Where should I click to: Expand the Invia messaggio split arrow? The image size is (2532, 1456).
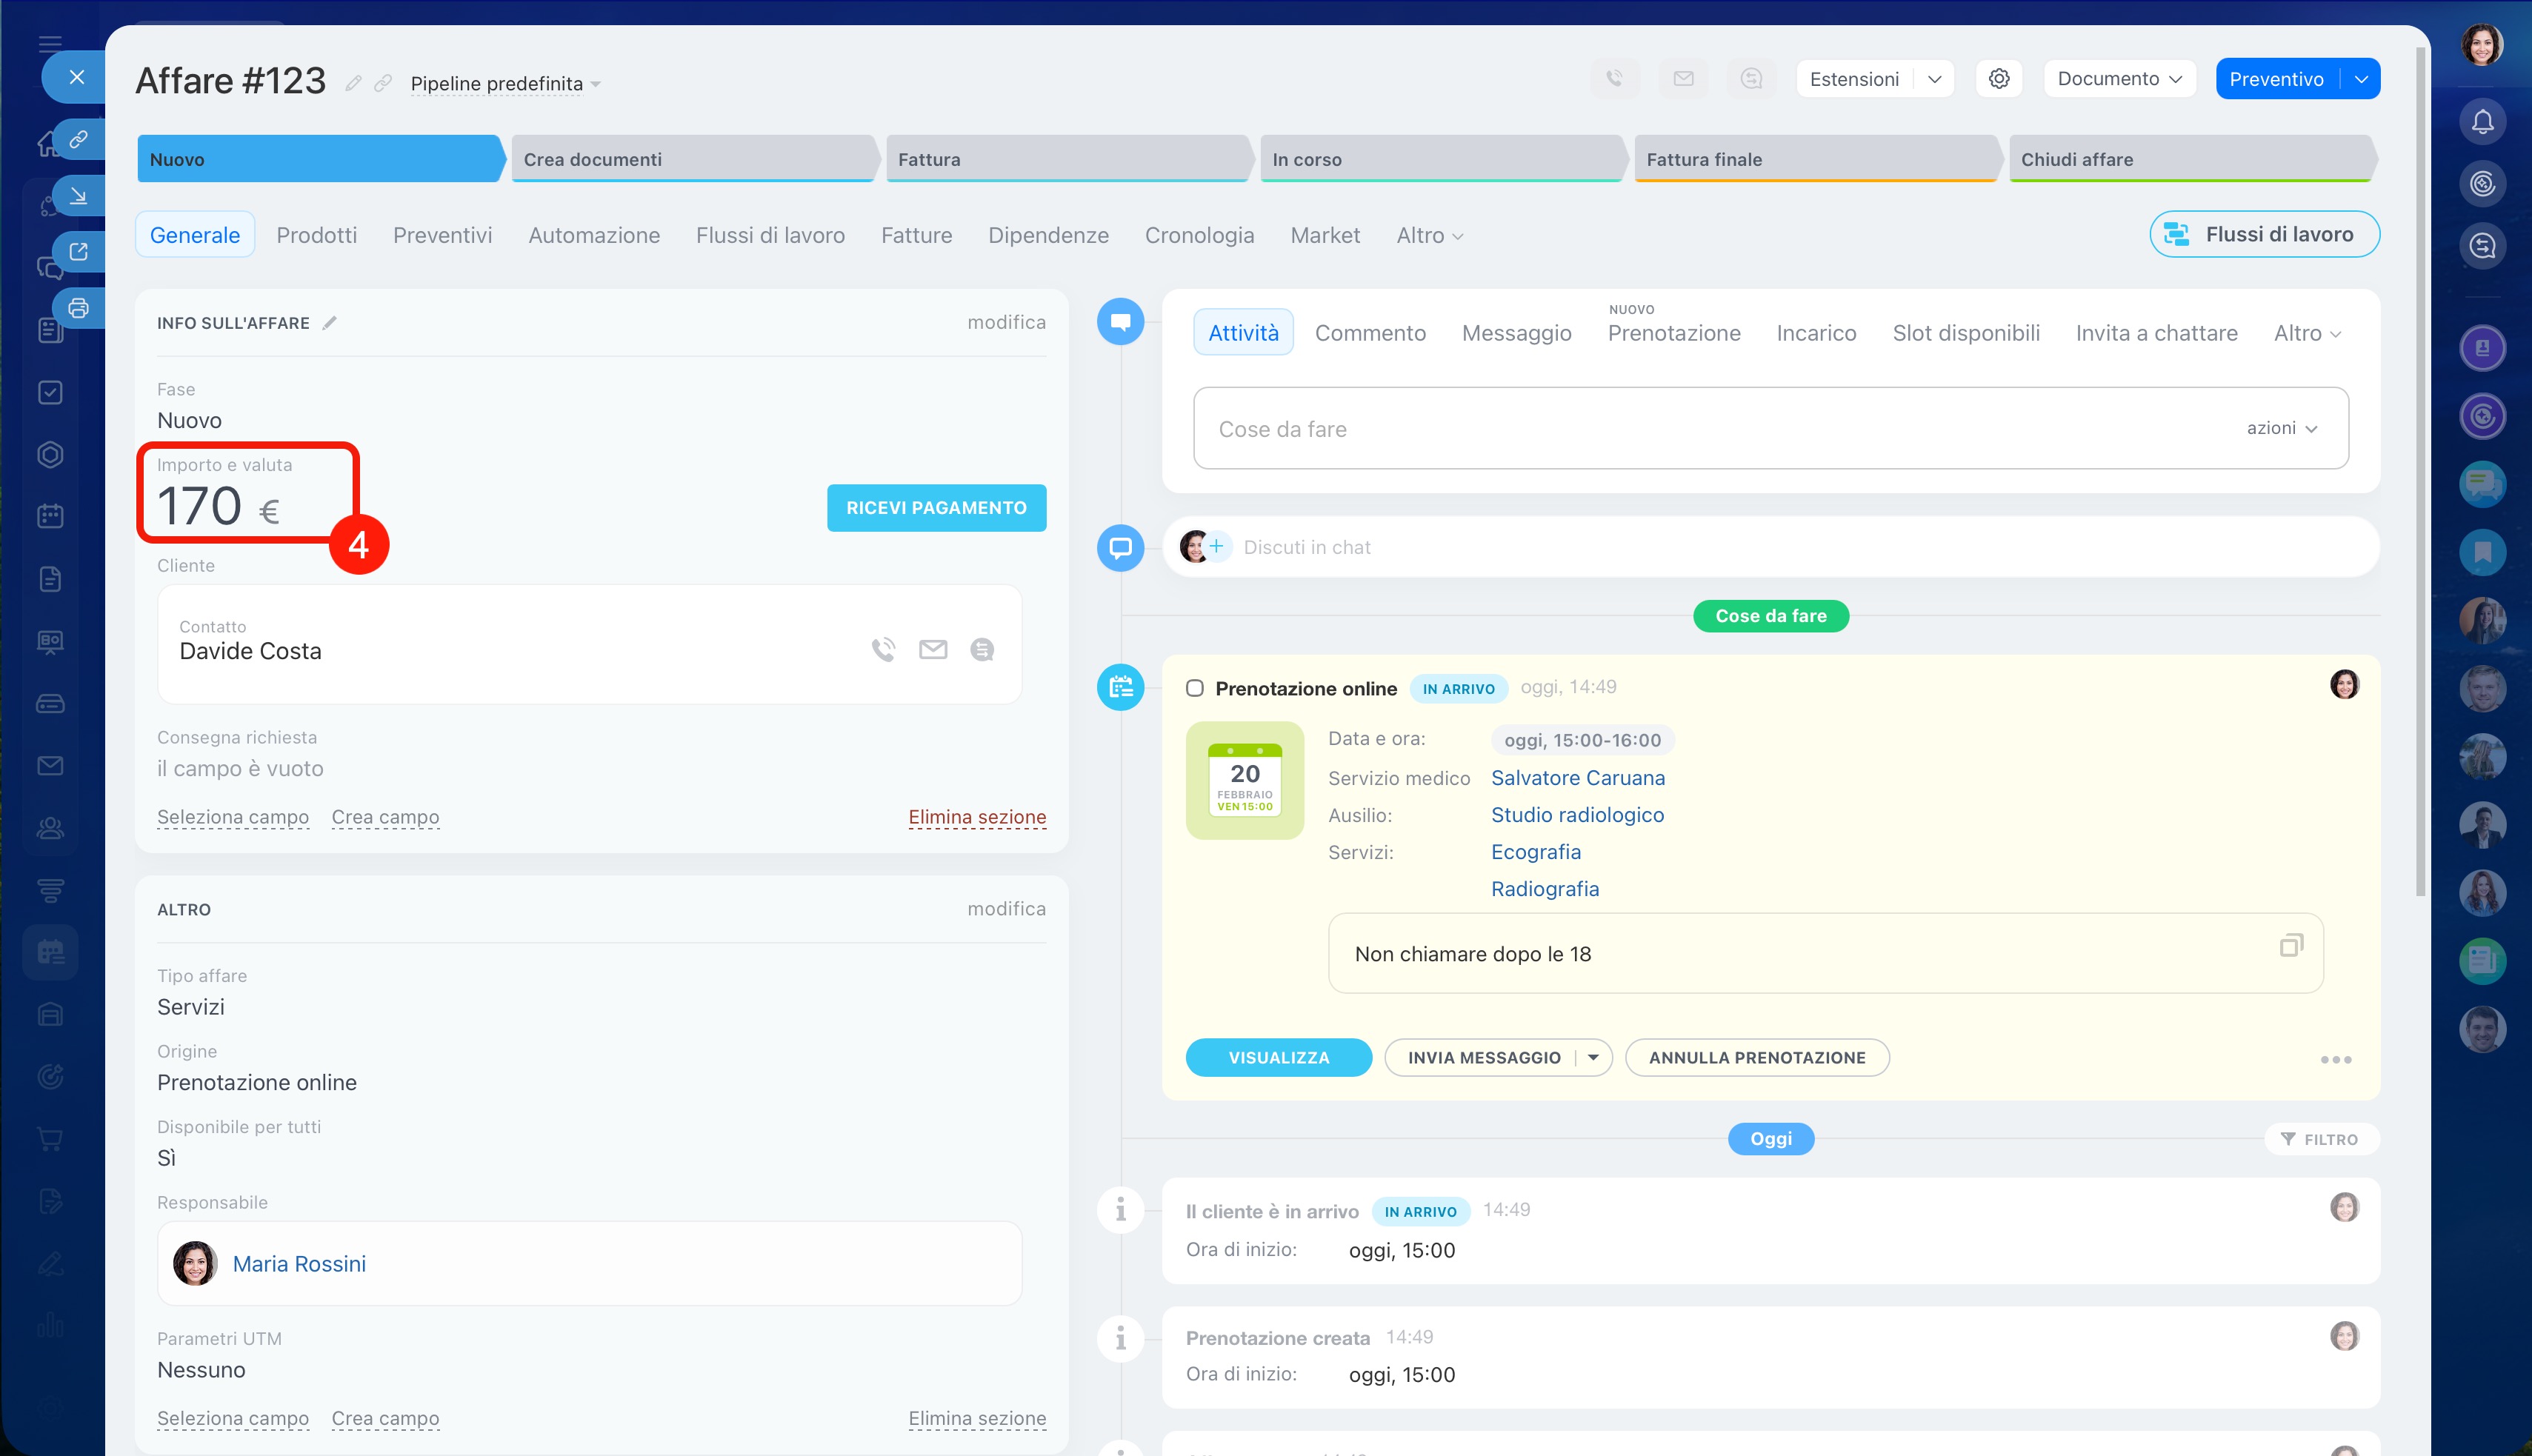coord(1593,1057)
